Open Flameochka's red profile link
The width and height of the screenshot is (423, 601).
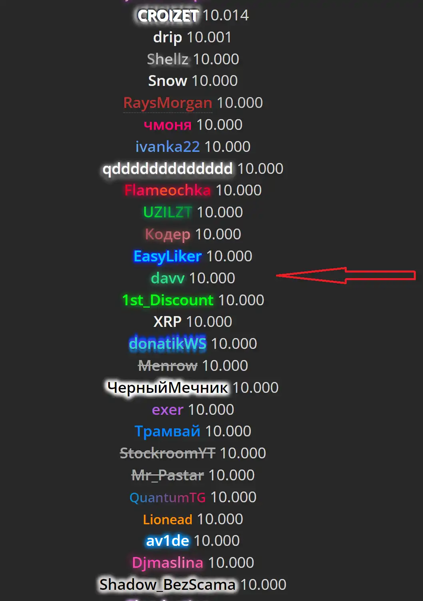(167, 191)
